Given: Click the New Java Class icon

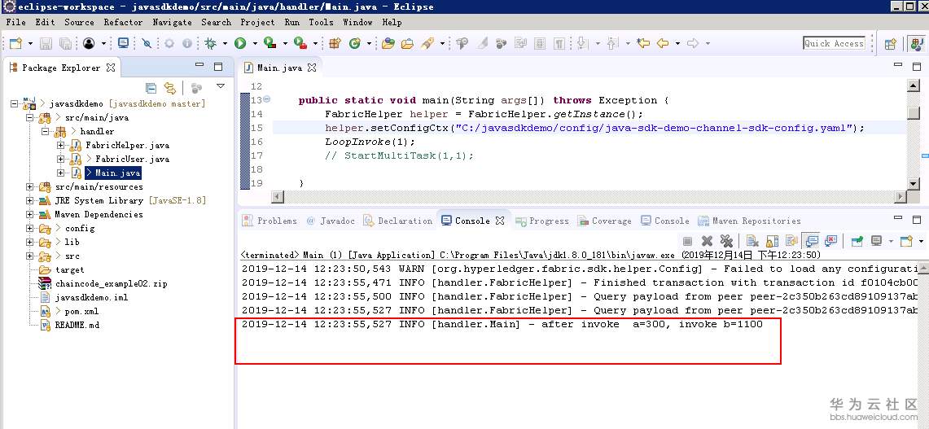Looking at the screenshot, I should (x=355, y=43).
